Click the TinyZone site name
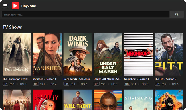The image size is (186, 110). coord(28,6)
